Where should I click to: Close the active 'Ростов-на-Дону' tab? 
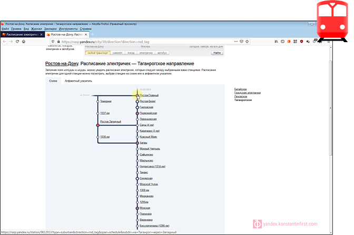point(86,35)
